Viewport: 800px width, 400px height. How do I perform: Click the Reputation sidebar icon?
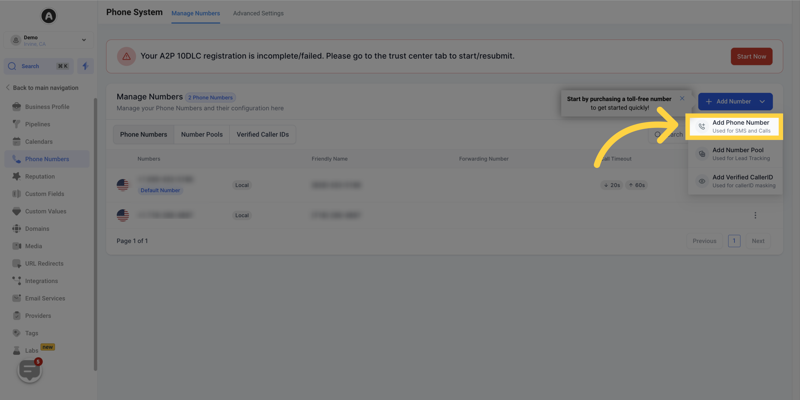tap(16, 177)
